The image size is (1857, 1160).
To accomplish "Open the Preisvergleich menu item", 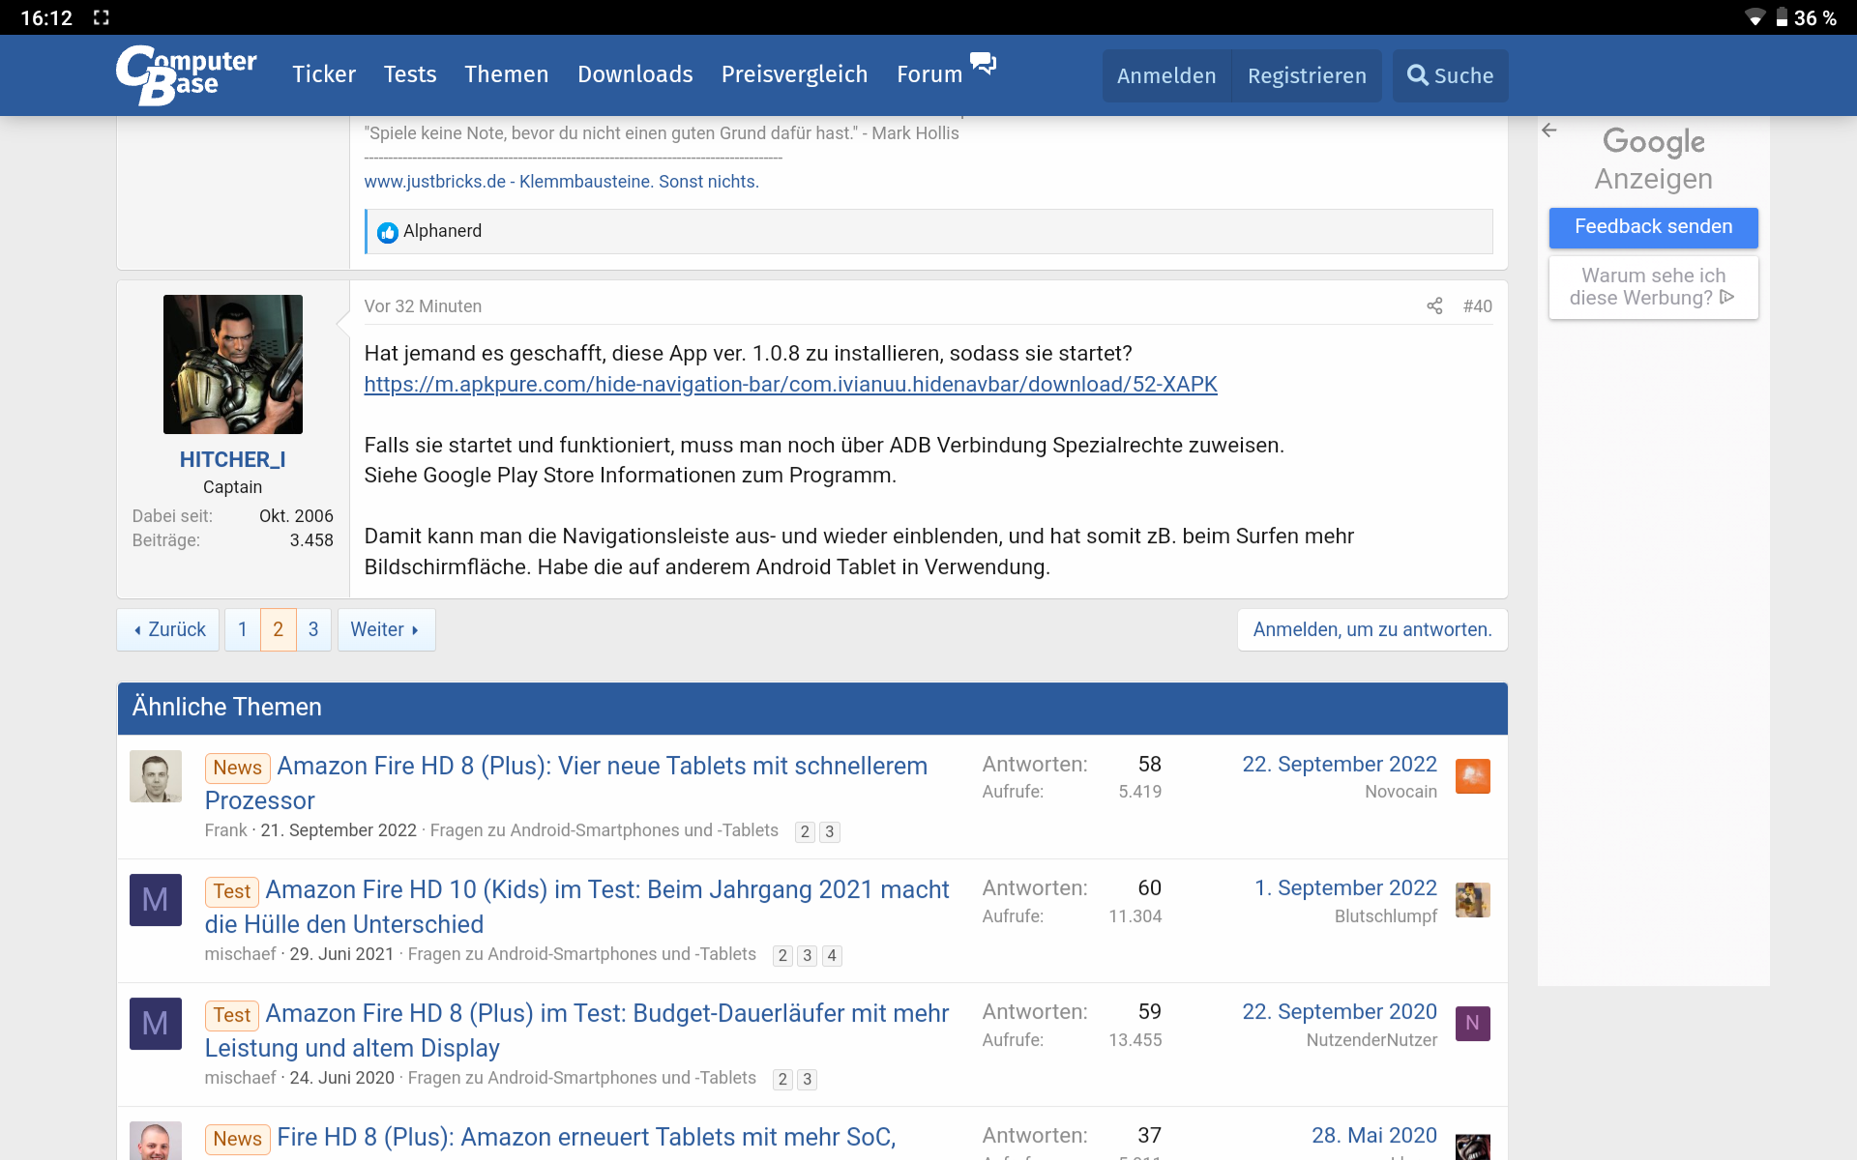I will click(794, 74).
